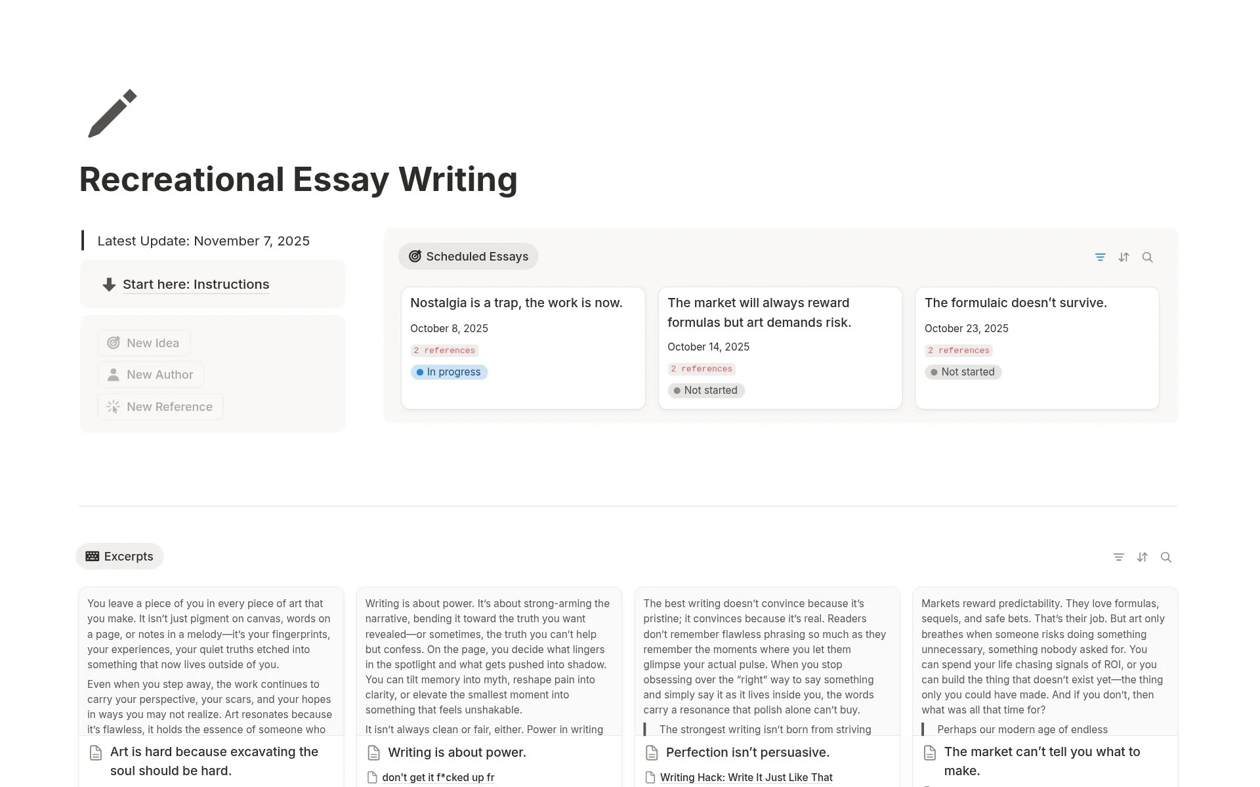Click 'Not started' on the formulaic essay card
Image resolution: width=1260 pixels, height=787 pixels.
(963, 372)
